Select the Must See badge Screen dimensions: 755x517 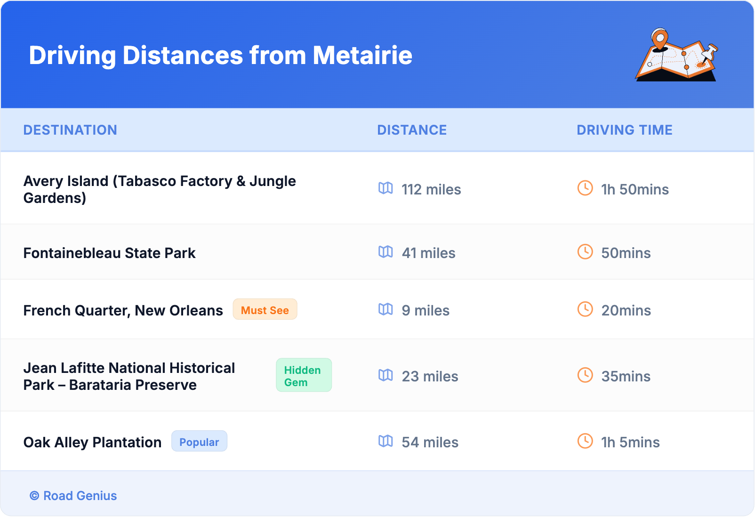[265, 310]
